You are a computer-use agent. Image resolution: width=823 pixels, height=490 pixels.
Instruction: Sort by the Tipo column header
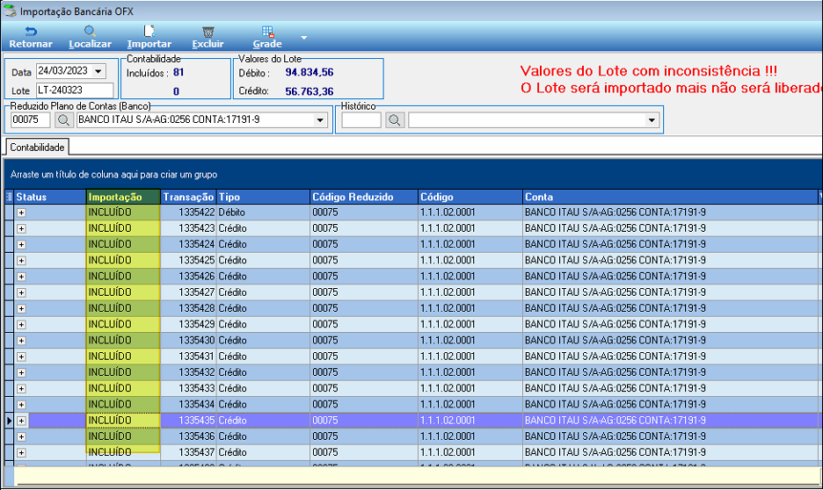tap(263, 197)
